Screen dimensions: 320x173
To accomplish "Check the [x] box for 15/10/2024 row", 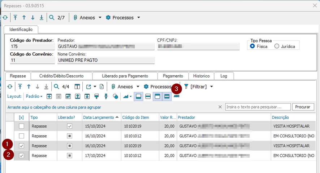I will point(21,126).
